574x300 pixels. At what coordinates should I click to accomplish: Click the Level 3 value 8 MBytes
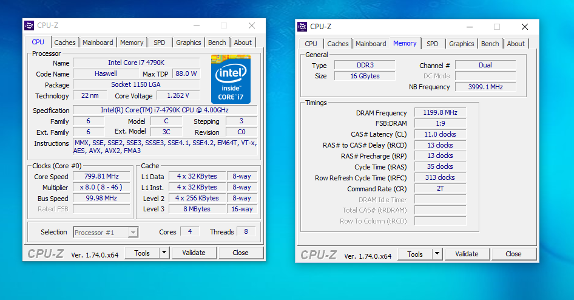click(197, 209)
